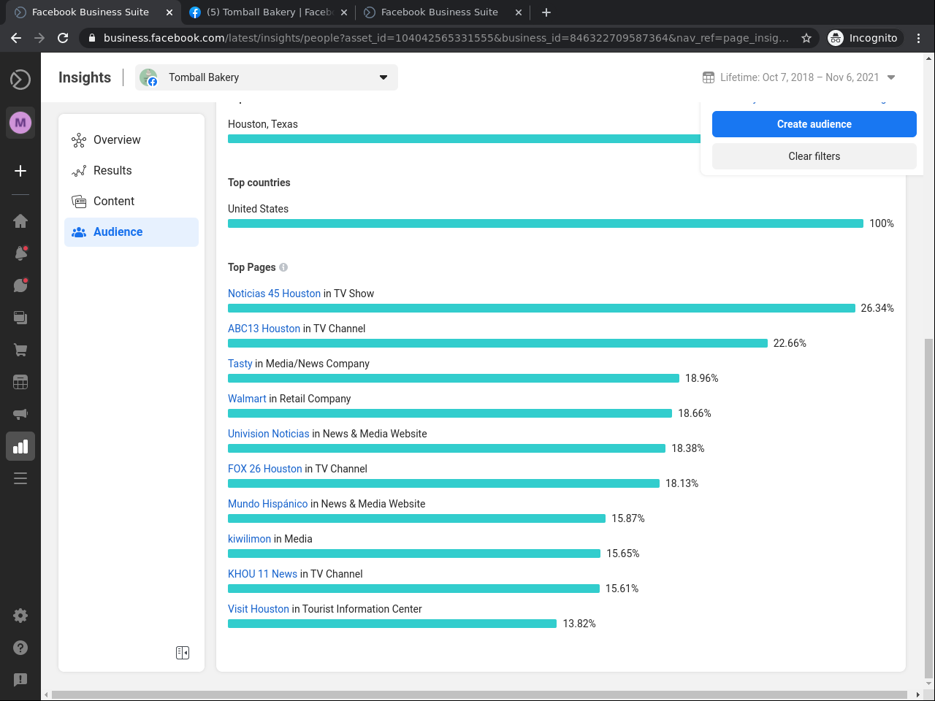Click the vertical page scrollbar thumb
The image size is (935, 701).
click(x=928, y=508)
